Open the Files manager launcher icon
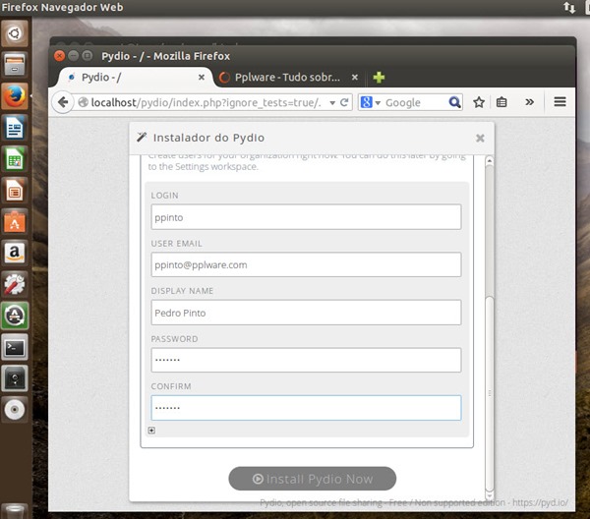This screenshot has height=519, width=590. pos(15,65)
